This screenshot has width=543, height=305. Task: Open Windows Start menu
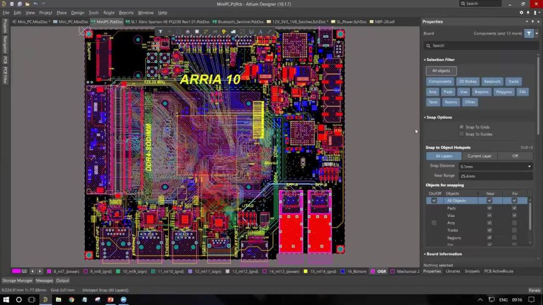(x=6, y=299)
